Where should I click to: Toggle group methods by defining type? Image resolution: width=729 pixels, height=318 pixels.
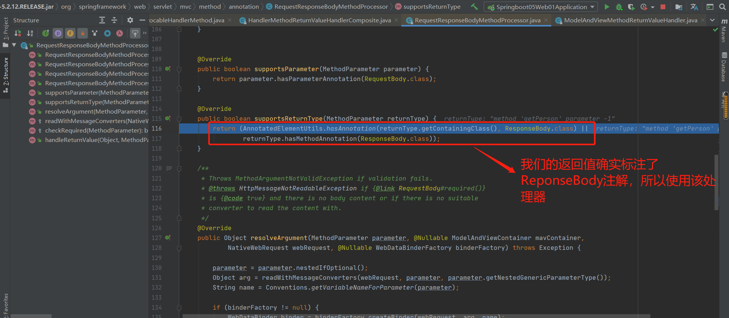(x=95, y=33)
